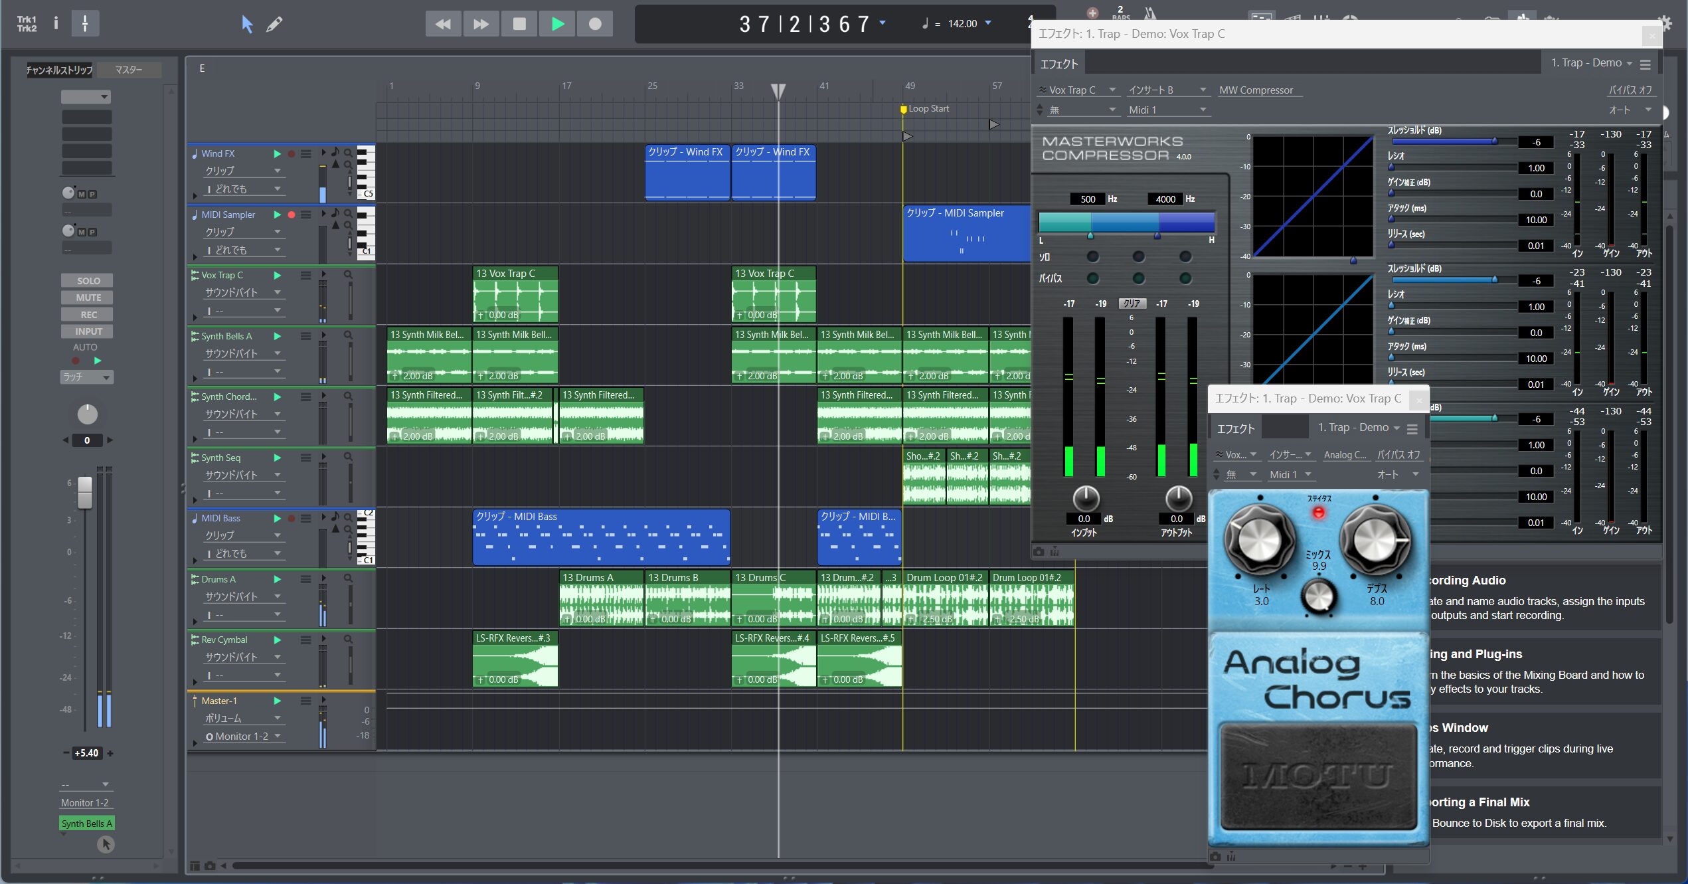Click camera icon under Analog Chorus plugin
The width and height of the screenshot is (1688, 884).
point(1215,856)
